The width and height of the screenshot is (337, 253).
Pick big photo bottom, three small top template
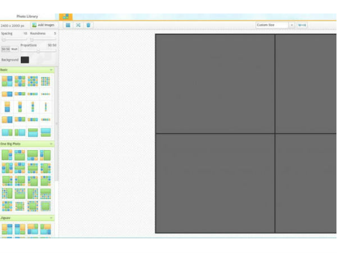tap(20, 155)
